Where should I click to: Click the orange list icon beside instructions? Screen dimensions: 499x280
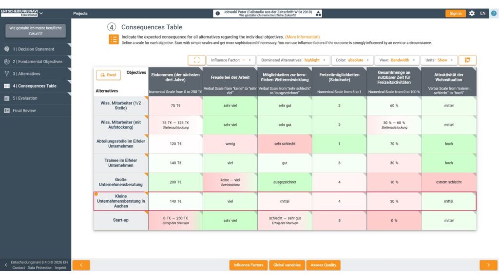(x=114, y=39)
